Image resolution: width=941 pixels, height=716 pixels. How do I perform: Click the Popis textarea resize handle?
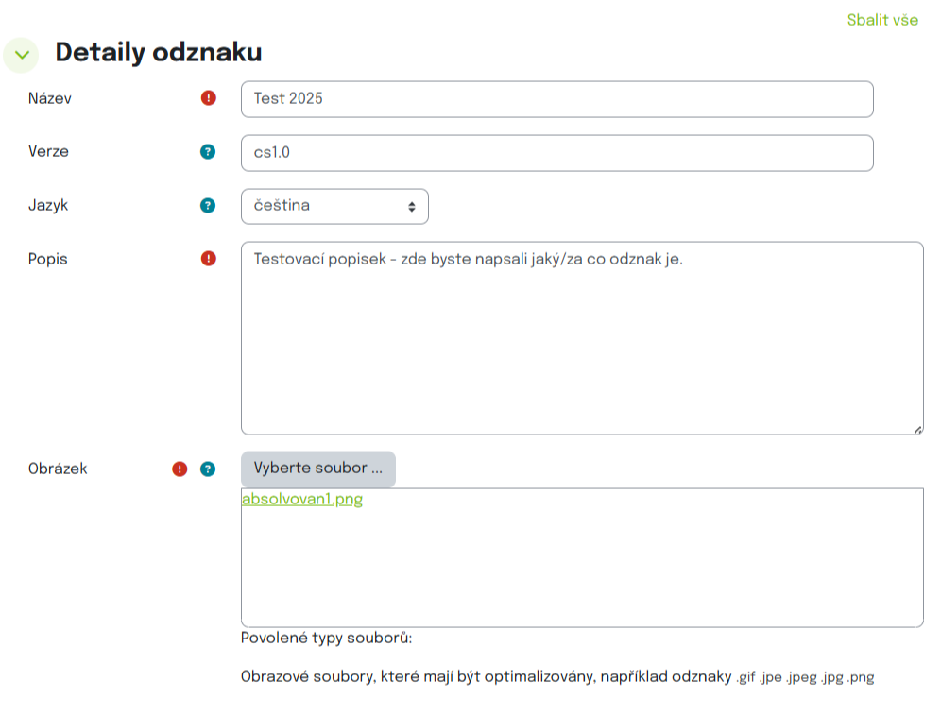click(918, 430)
